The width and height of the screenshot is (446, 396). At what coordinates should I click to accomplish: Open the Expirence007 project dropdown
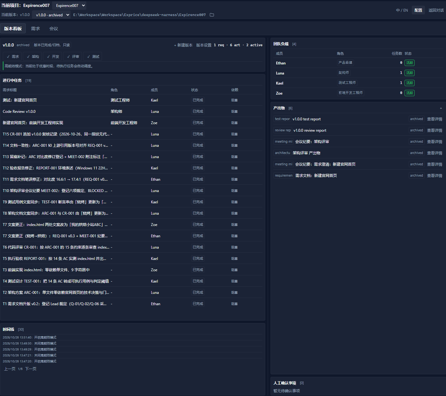(x=69, y=5)
